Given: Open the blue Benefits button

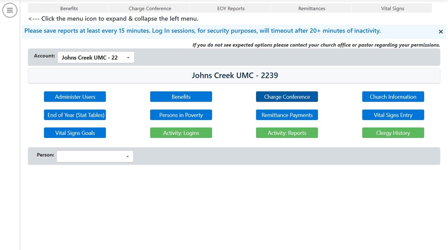Looking at the screenshot, I should [x=181, y=97].
